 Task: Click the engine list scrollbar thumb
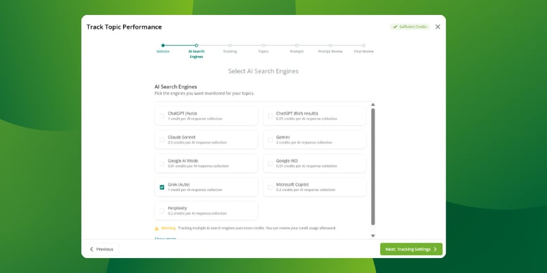(373, 167)
